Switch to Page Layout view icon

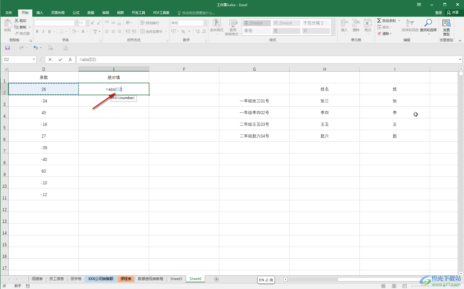click(394, 286)
